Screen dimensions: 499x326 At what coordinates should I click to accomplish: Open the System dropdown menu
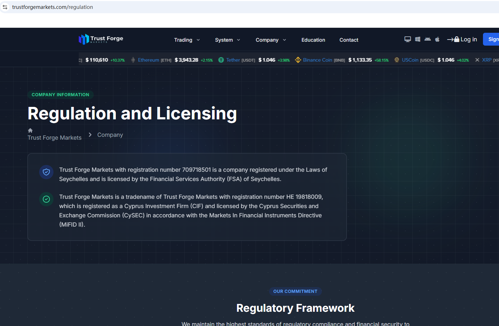coord(227,40)
